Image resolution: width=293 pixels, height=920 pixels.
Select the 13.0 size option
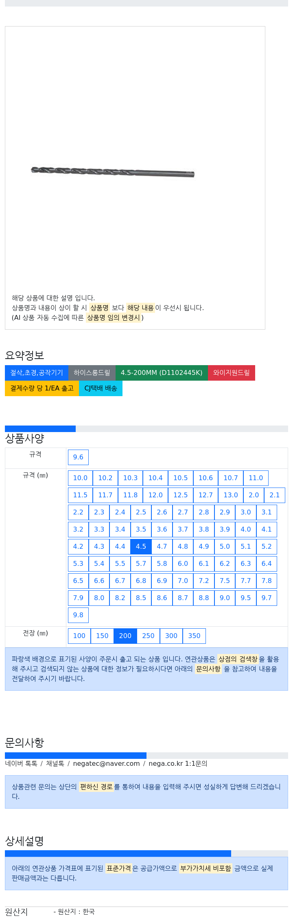[231, 495]
